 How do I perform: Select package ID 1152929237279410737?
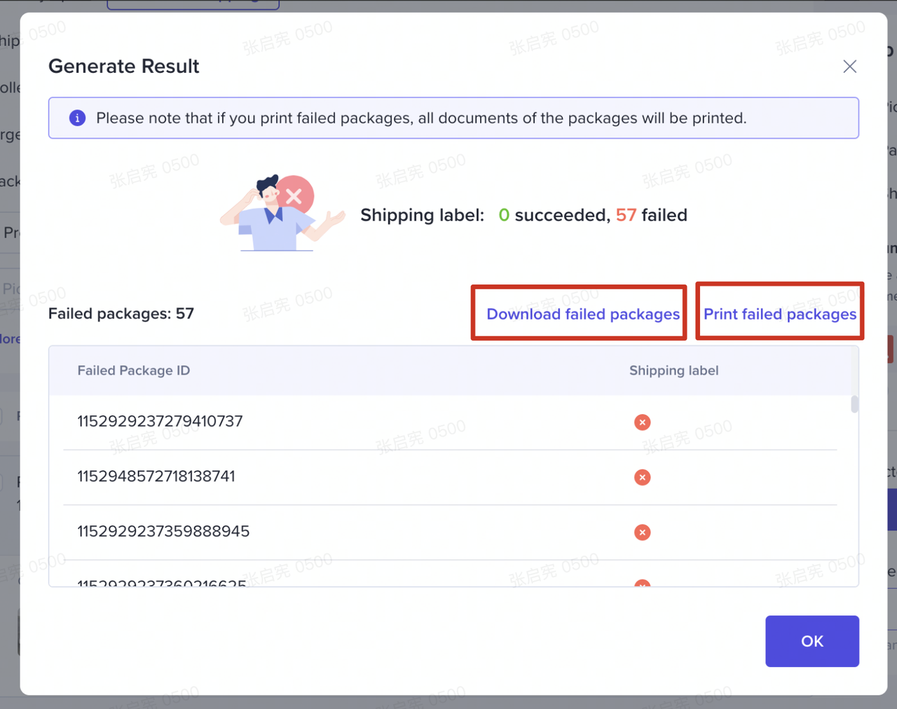click(160, 421)
